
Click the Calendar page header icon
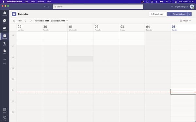pos(14,14)
